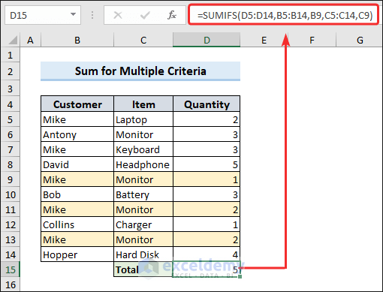Select the 'Keyboard' cell
The image size is (383, 292).
coord(143,149)
